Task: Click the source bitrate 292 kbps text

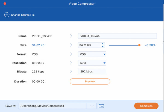Action: coord(38,72)
